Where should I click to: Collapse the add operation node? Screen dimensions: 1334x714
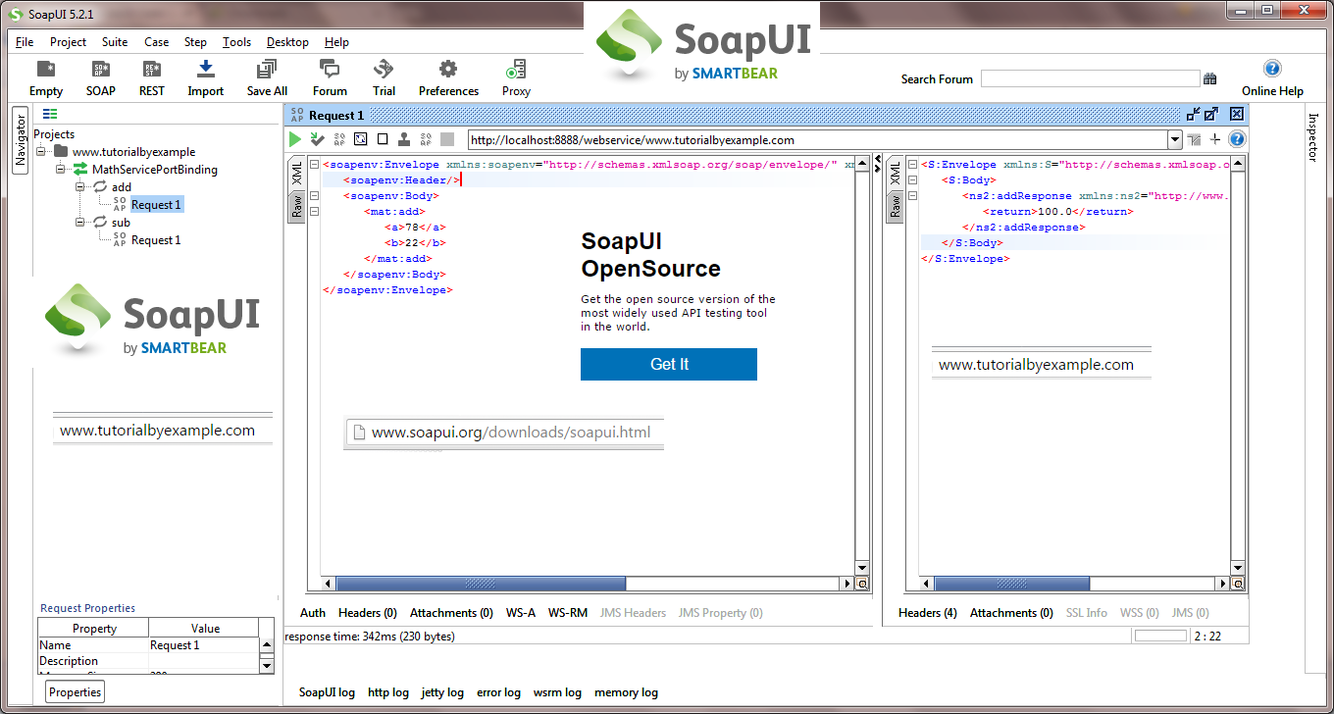[x=79, y=187]
